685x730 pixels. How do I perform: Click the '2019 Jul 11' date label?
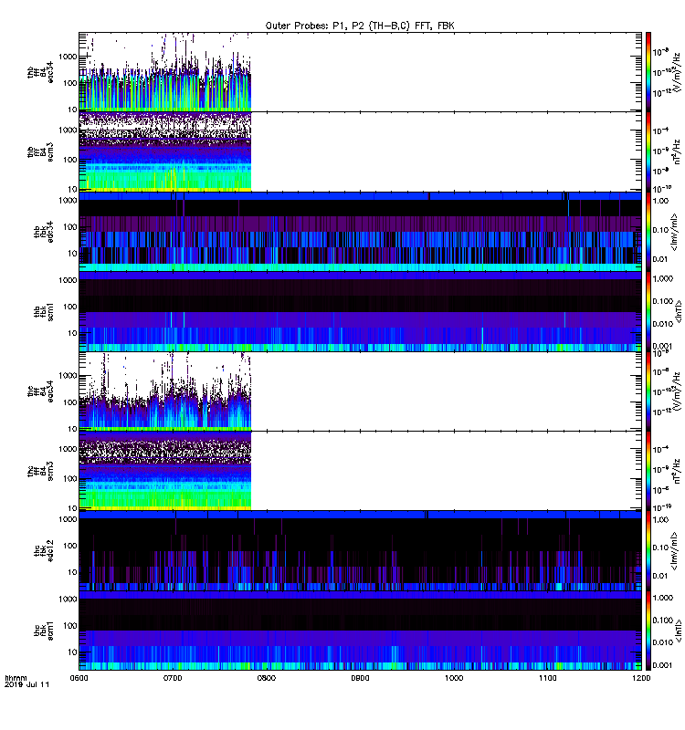(26, 684)
